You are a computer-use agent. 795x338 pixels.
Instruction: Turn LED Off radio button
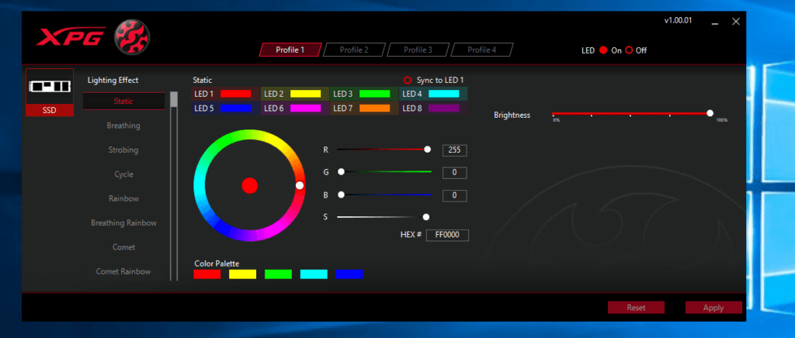tap(629, 50)
